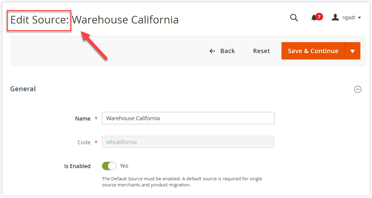Screen dimensions: 372x198
Task: Click the disabled Code field whcalifornia
Action: pyautogui.click(x=188, y=142)
